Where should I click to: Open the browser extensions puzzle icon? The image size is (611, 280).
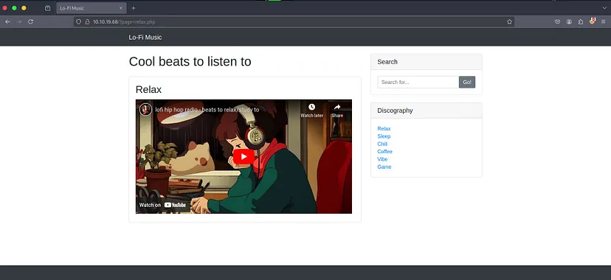click(x=581, y=22)
